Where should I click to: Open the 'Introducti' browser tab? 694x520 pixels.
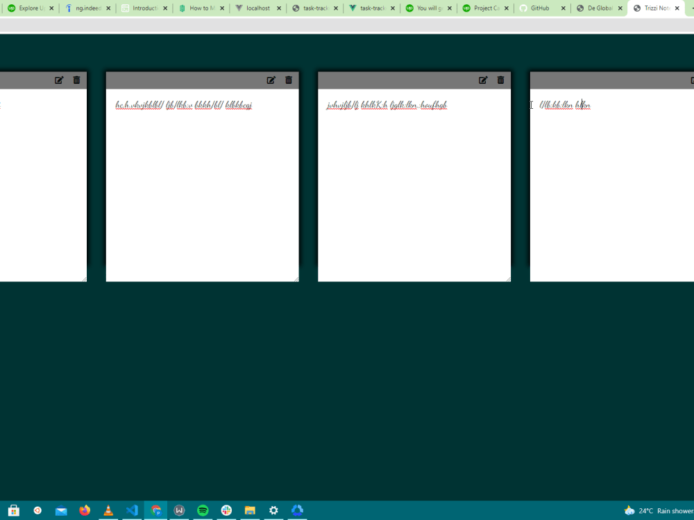coord(145,8)
